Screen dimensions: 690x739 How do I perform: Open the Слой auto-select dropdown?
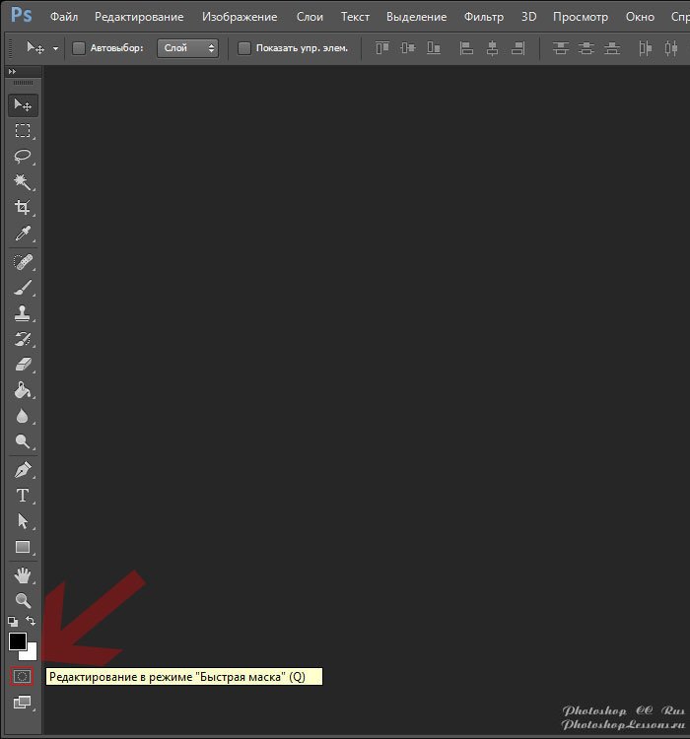[x=187, y=48]
